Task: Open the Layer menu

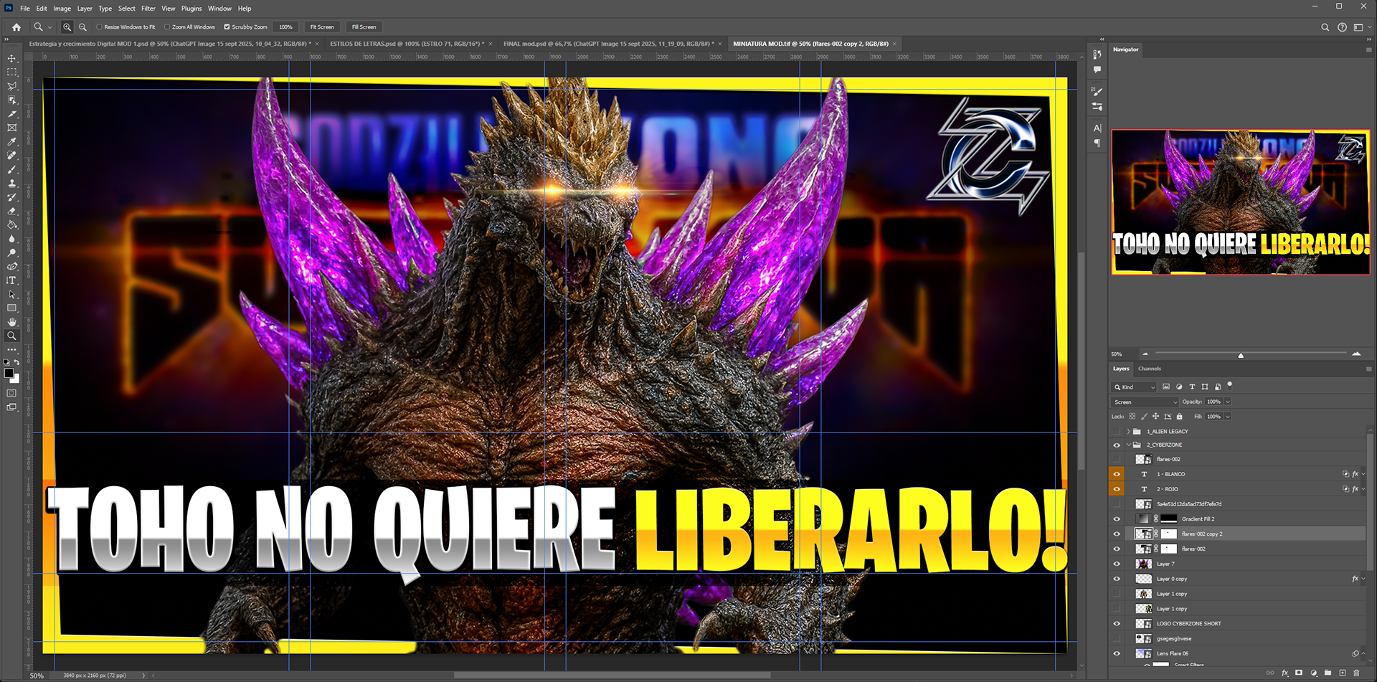Action: pyautogui.click(x=85, y=9)
